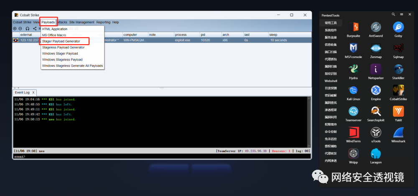Launch the Zenmap scanner icon

pos(376,48)
